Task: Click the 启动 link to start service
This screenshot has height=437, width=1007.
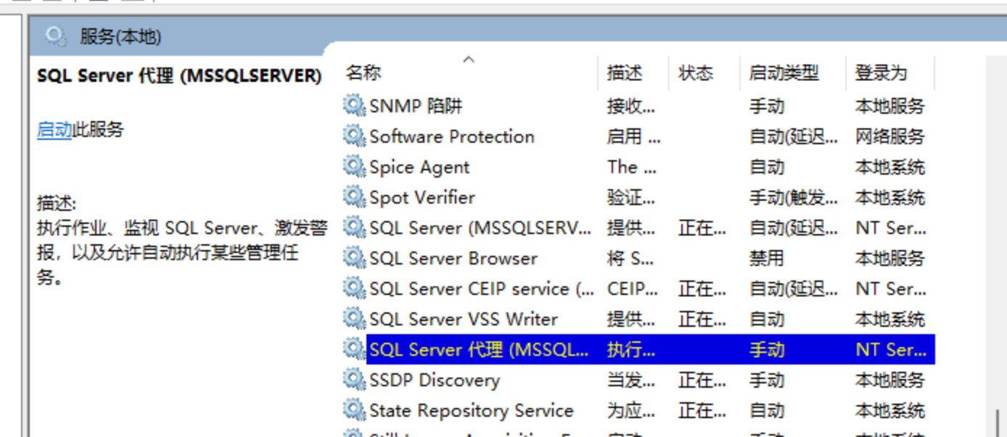Action: [54, 130]
